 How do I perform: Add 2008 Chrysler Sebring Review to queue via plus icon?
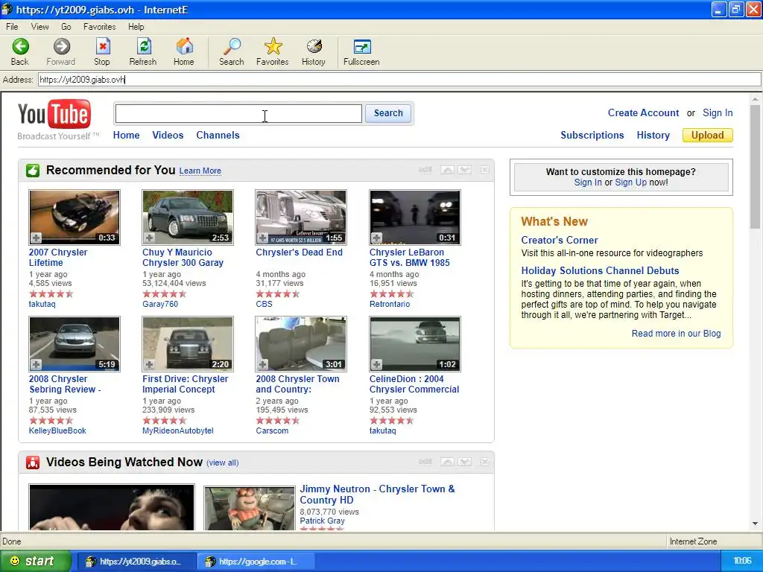36,364
